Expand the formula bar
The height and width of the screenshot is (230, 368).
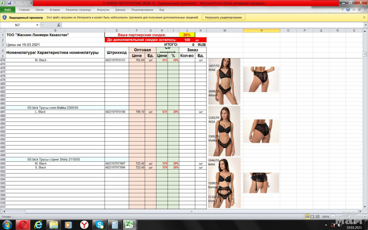point(365,25)
